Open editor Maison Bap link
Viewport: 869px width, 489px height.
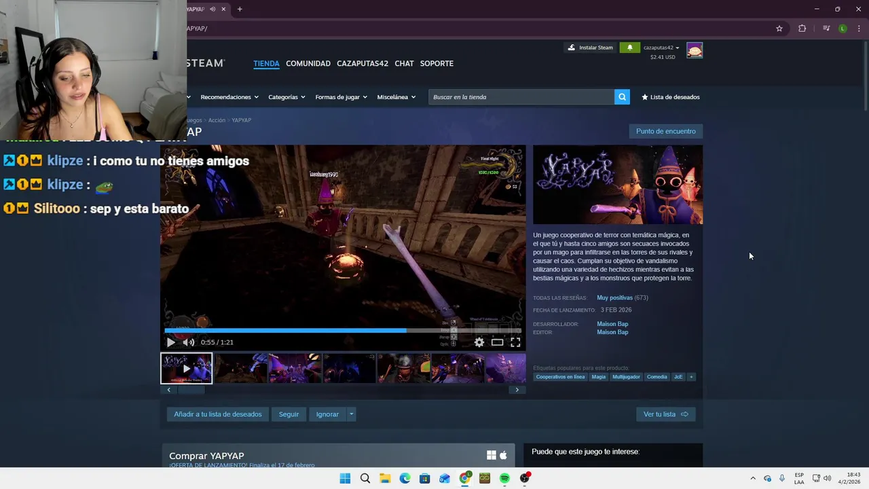pyautogui.click(x=612, y=332)
